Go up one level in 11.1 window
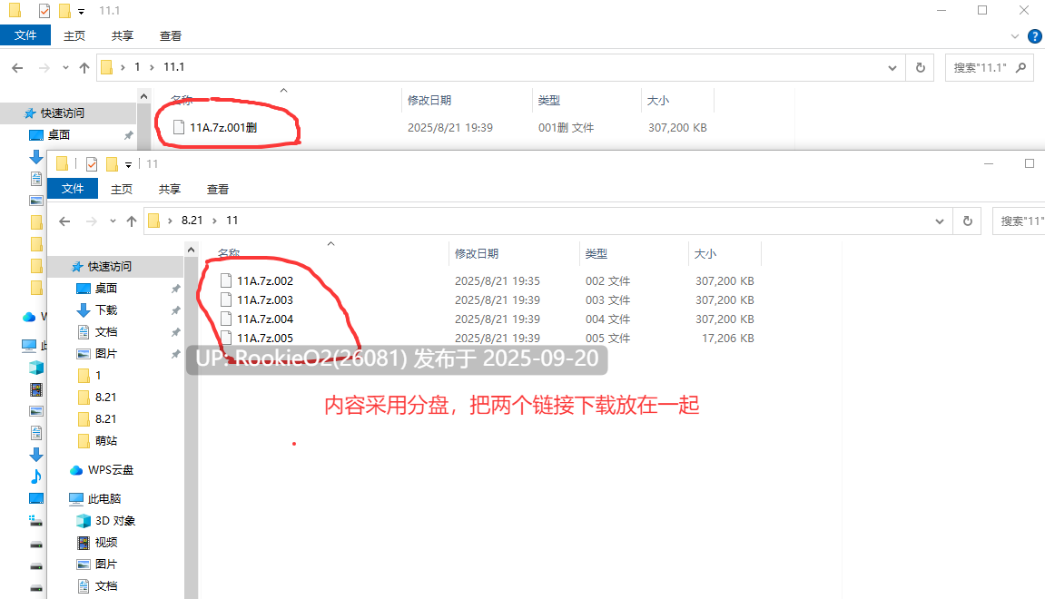Screen dimensions: 1045x599 coord(84,67)
